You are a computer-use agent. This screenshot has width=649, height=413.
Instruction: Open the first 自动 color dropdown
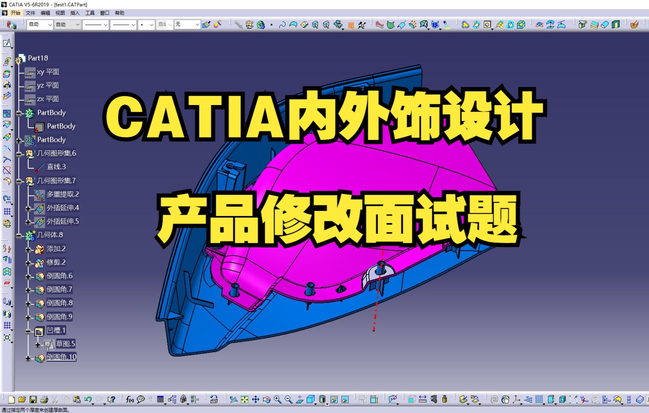40,25
